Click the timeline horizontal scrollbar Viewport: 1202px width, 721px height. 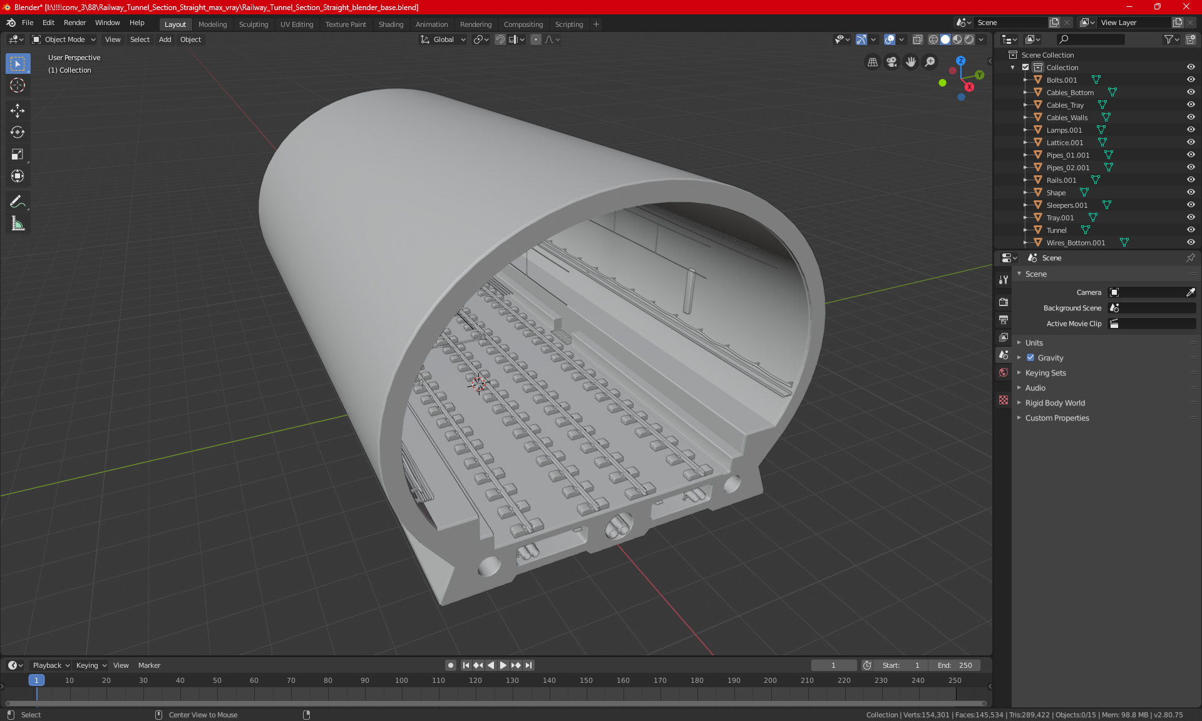(x=495, y=703)
